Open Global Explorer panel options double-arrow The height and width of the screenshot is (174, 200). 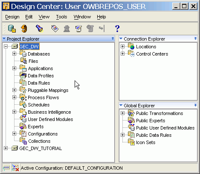pyautogui.click(x=195, y=105)
